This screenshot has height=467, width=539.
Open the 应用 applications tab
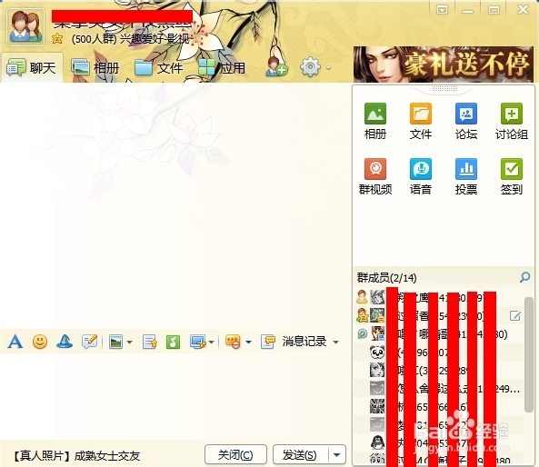pos(222,68)
